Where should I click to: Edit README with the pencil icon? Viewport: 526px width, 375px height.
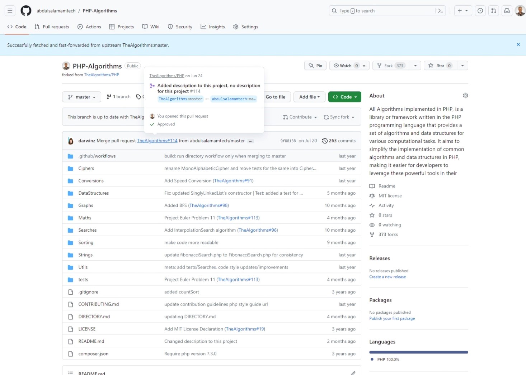tap(353, 373)
